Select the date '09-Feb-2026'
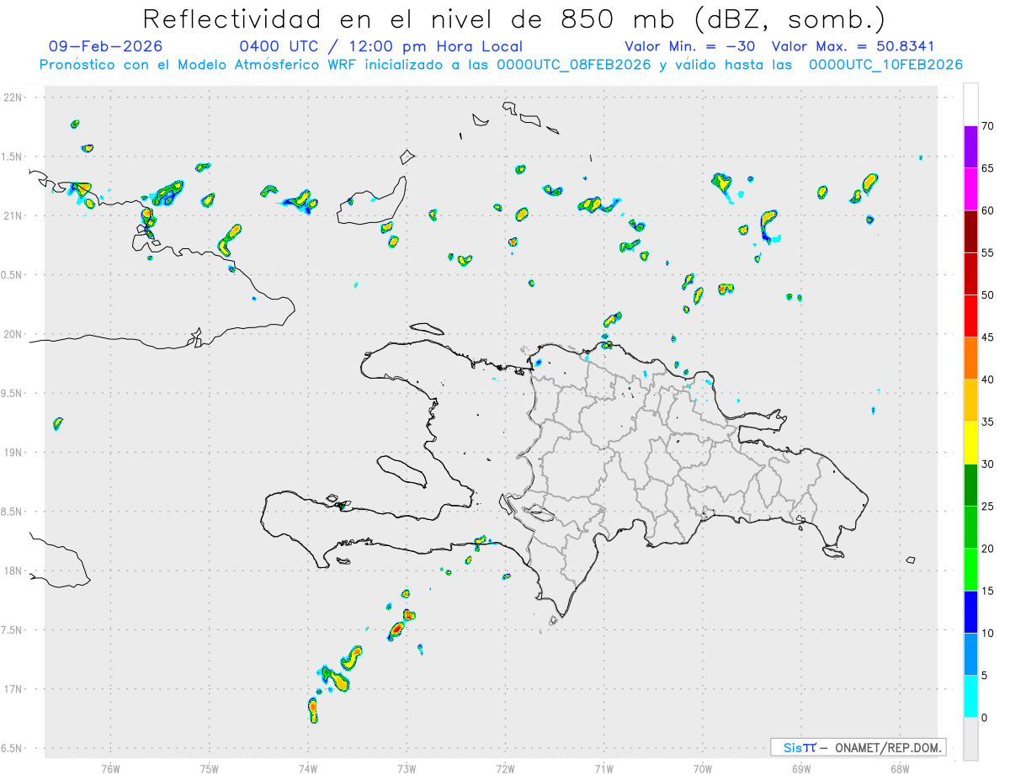Image resolution: width=1010 pixels, height=780 pixels. pyautogui.click(x=106, y=47)
